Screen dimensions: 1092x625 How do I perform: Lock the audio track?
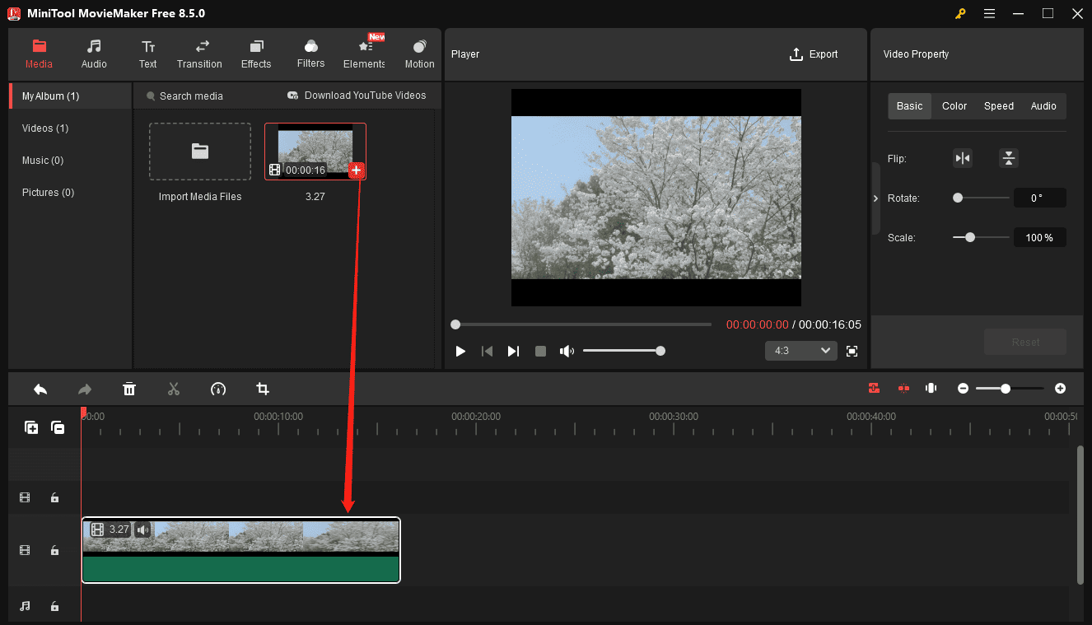pyautogui.click(x=54, y=606)
